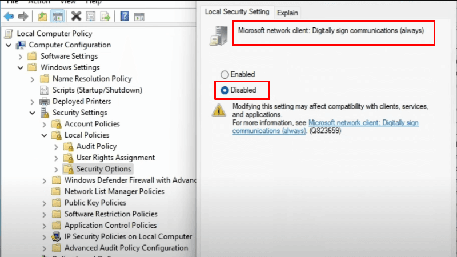
Task: Click the Properties toolbar icon
Action: tap(90, 15)
